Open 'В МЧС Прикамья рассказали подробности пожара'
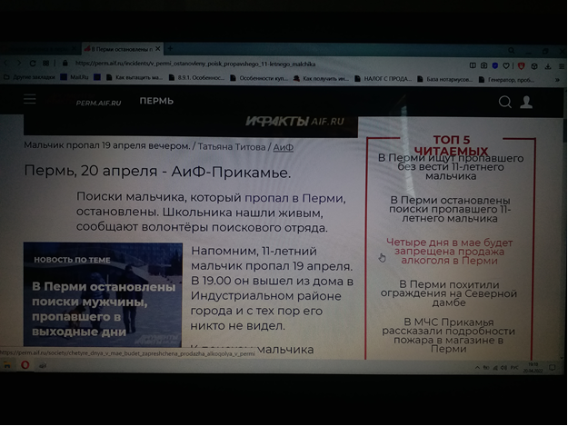Image resolution: width=568 pixels, height=426 pixels. coord(448,335)
